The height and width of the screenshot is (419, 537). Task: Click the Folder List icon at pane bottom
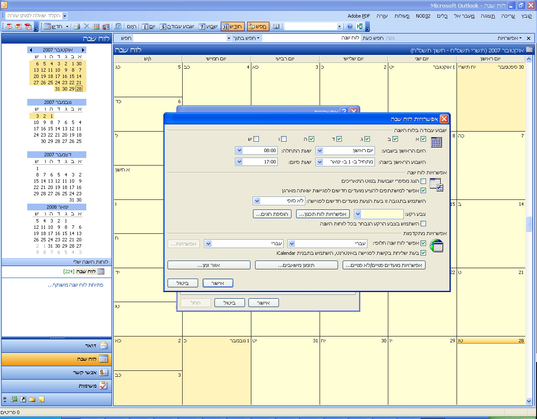click(32, 399)
